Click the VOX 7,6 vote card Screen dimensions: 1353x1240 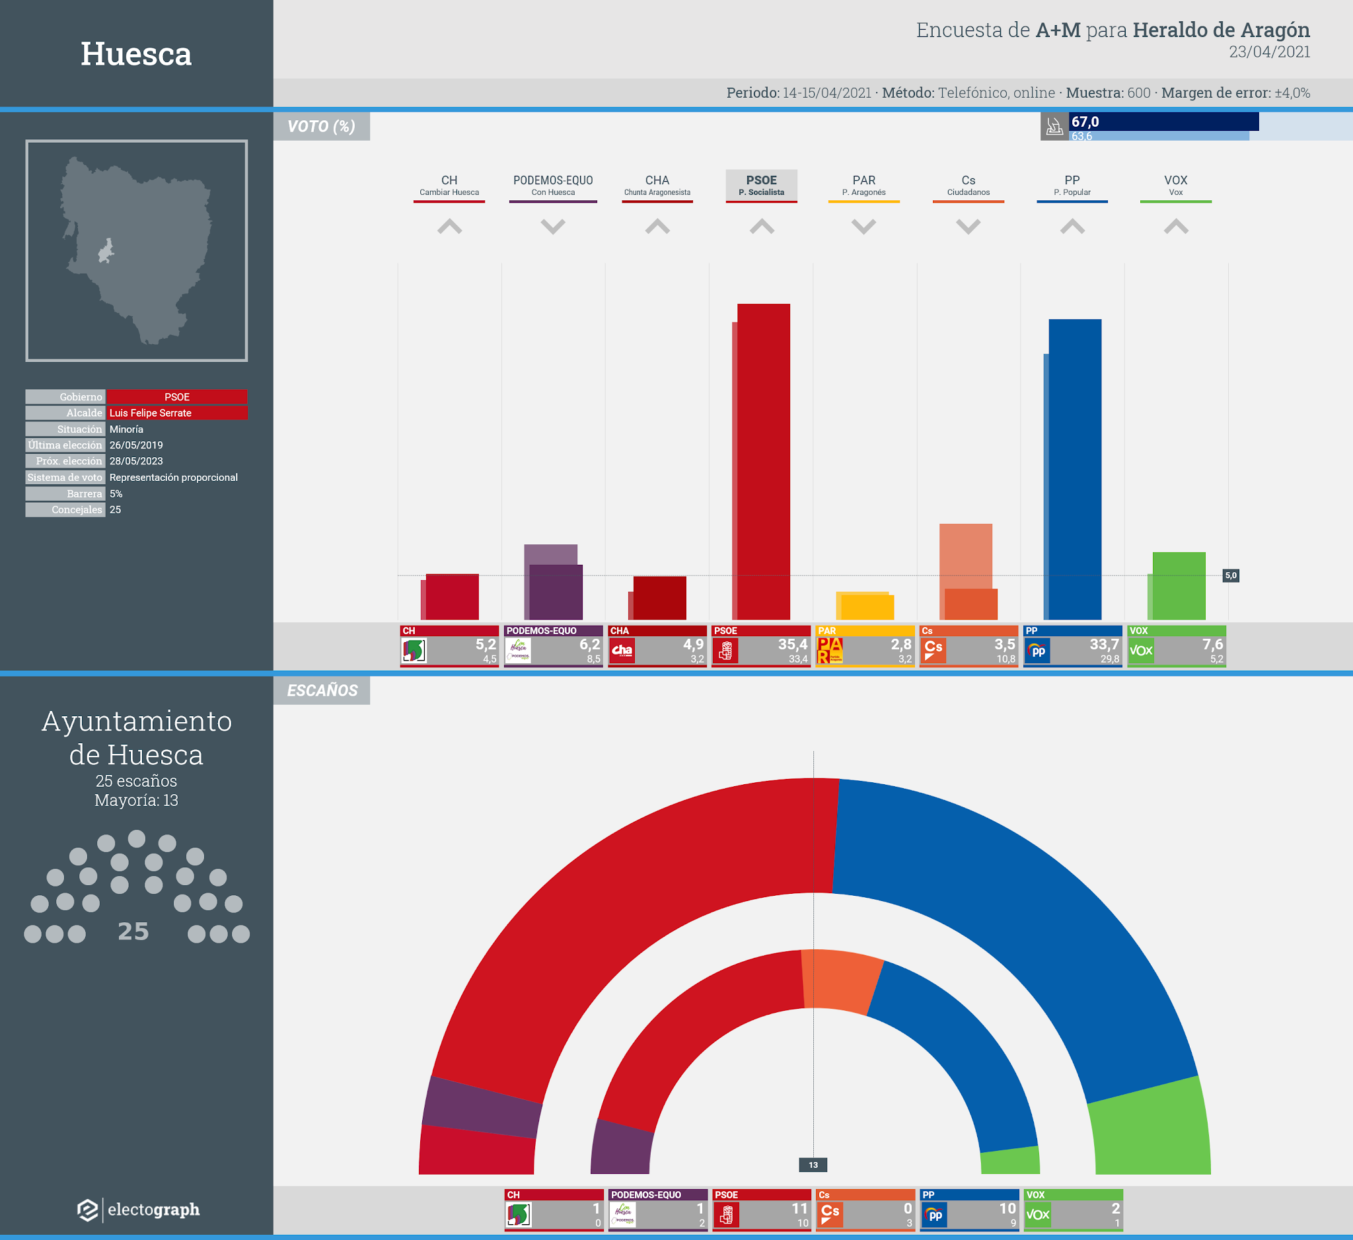coord(1177,645)
